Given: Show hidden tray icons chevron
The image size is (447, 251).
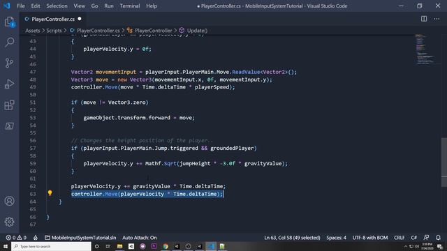Looking at the screenshot, I should click(x=406, y=246).
